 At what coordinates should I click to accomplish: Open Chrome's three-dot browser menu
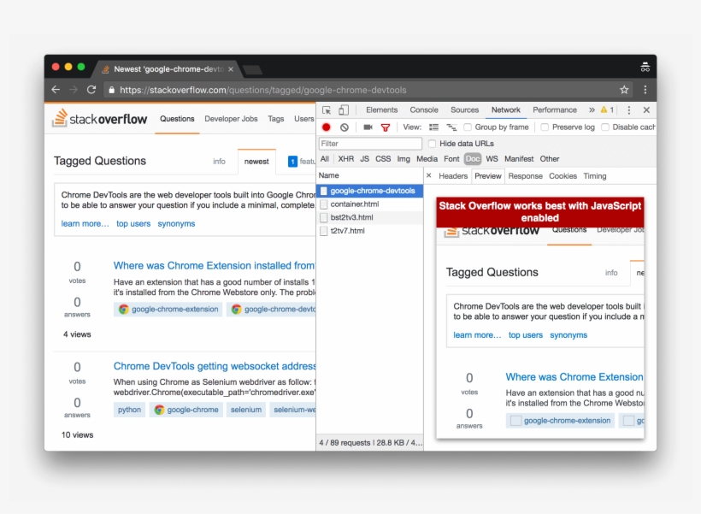pyautogui.click(x=645, y=90)
